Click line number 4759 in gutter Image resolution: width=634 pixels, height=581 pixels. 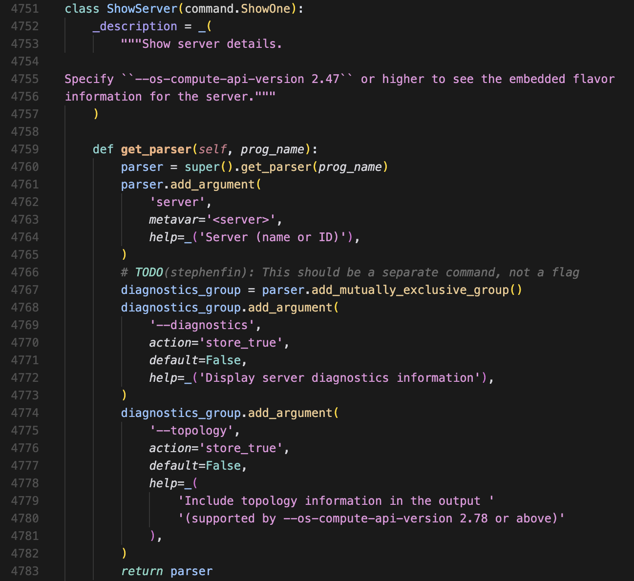(24, 149)
